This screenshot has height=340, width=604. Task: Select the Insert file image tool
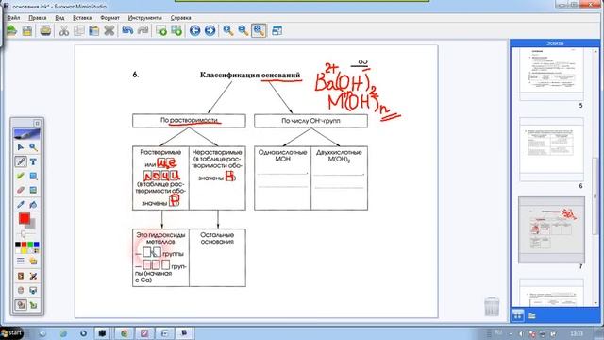pyautogui.click(x=33, y=190)
